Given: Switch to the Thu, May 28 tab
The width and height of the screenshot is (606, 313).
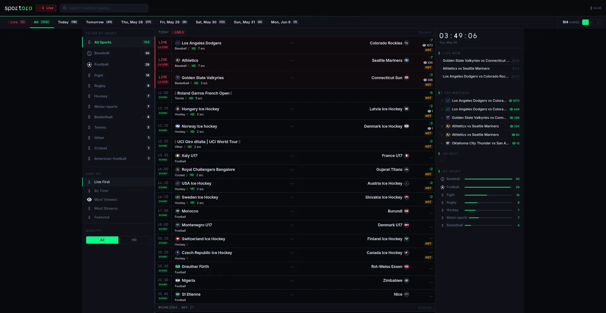Looking at the screenshot, I should tap(136, 22).
